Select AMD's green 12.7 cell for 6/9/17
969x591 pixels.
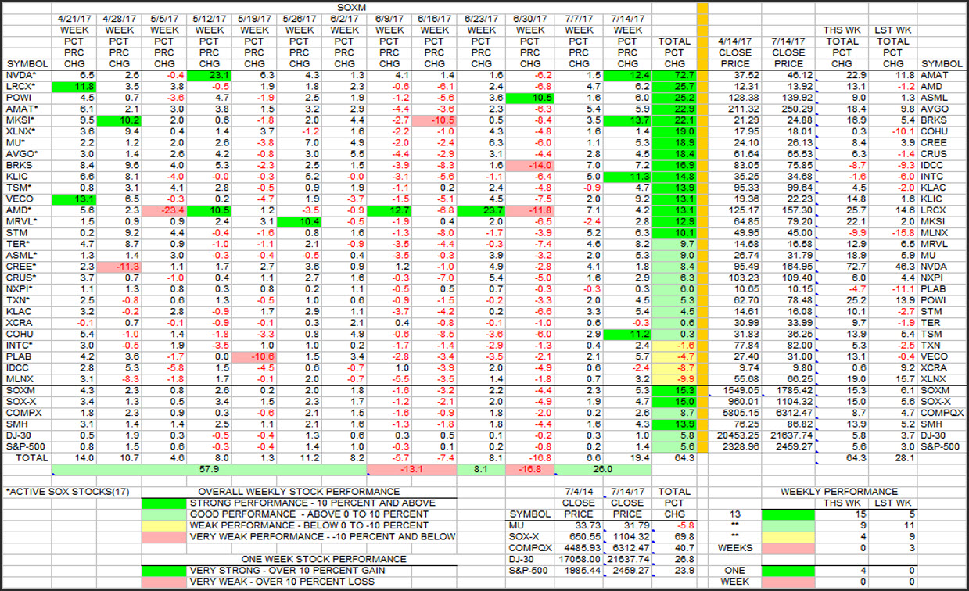point(390,211)
